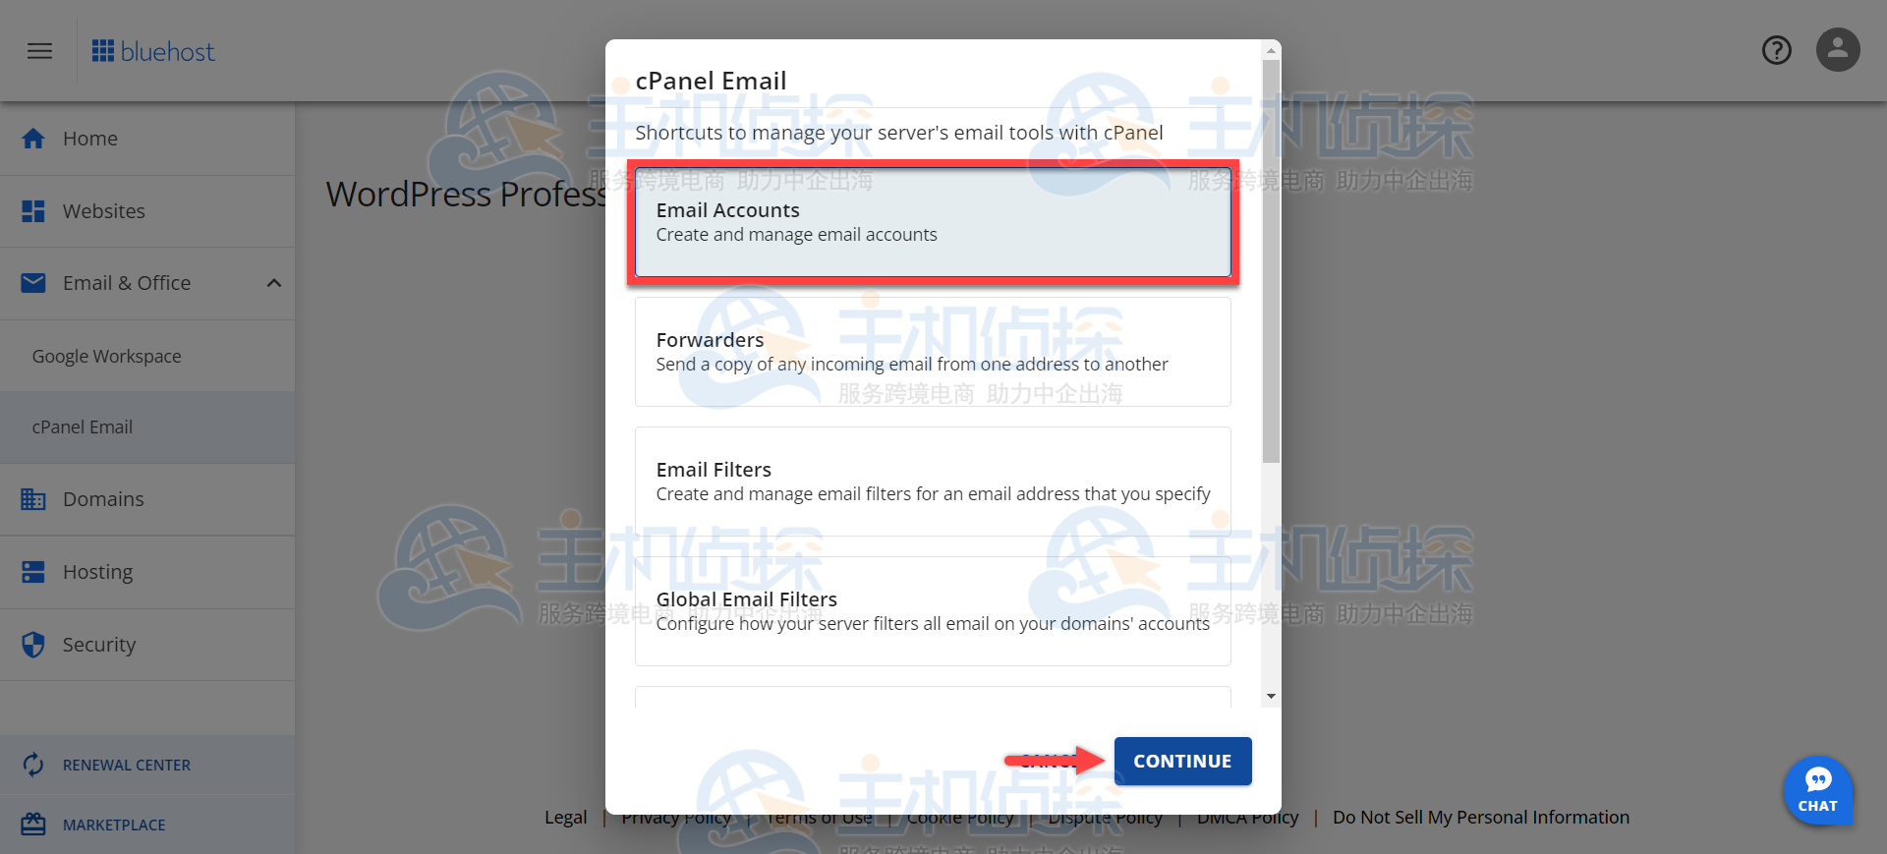This screenshot has width=1887, height=854.
Task: Click the Security shield icon
Action: click(x=33, y=645)
